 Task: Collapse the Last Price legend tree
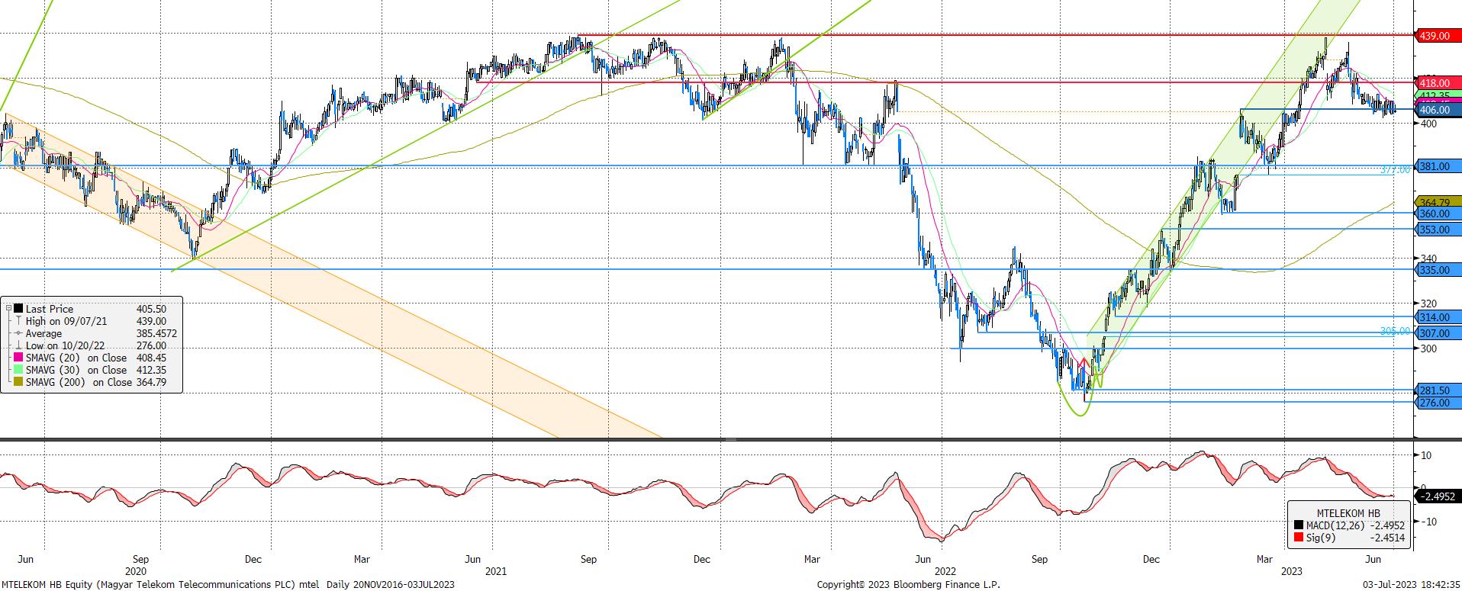click(8, 309)
